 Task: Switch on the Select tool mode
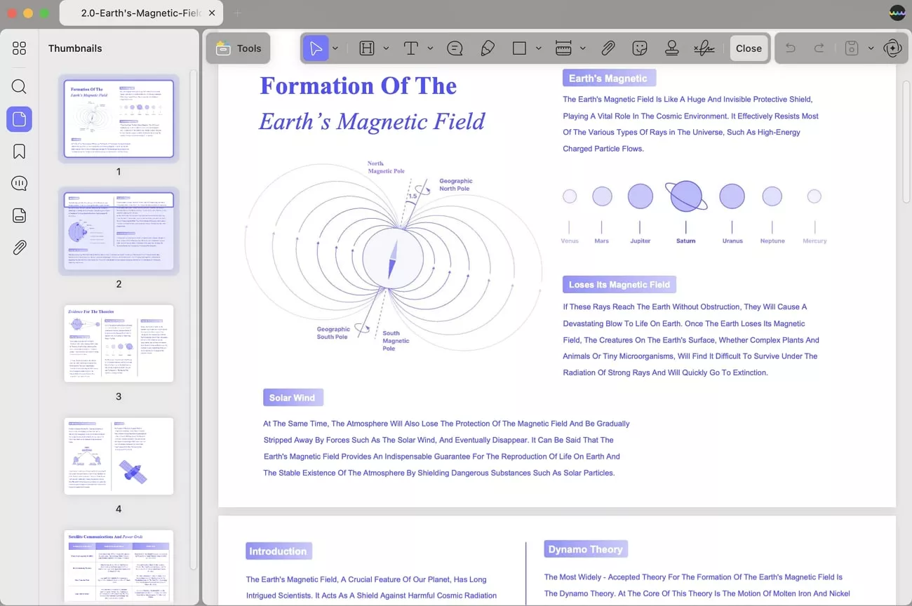316,48
